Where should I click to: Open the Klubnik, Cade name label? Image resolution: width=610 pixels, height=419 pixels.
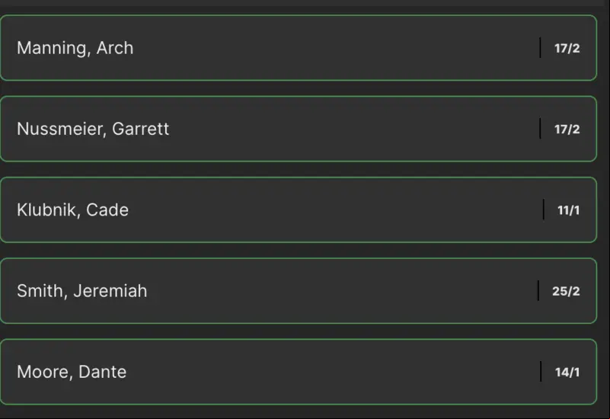73,210
